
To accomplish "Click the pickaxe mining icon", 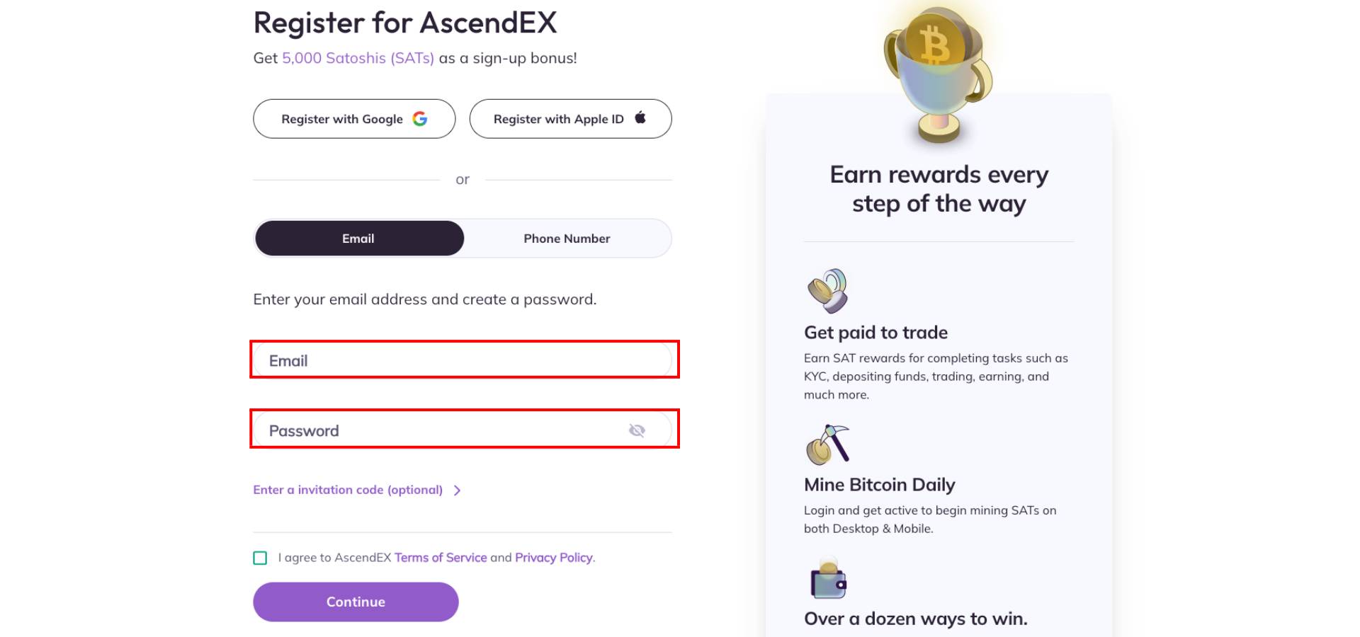I will pos(827,444).
